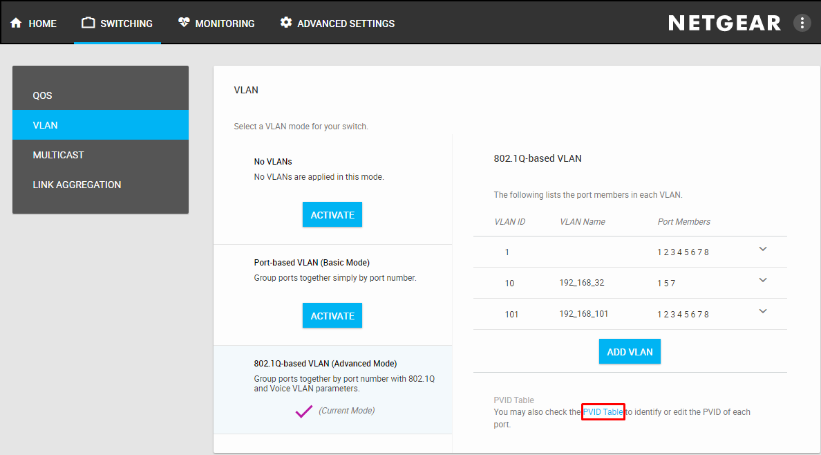Expand VLAN 101 row chevron

(763, 311)
